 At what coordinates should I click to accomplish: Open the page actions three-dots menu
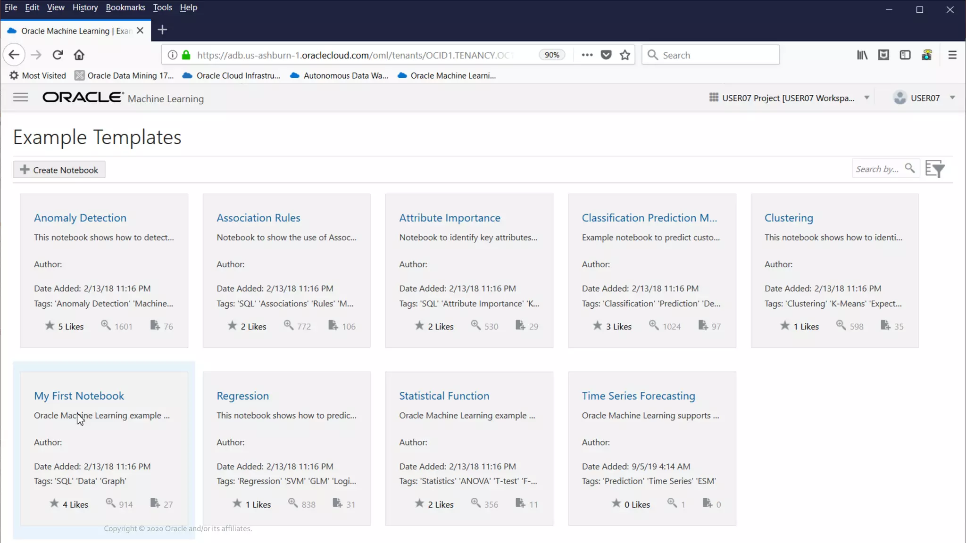click(587, 55)
